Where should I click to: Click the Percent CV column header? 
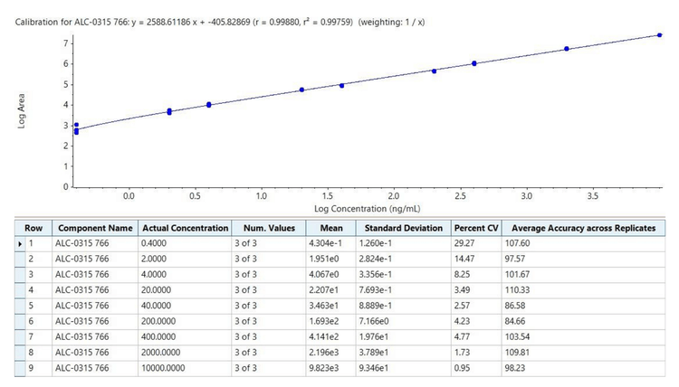[x=476, y=228]
